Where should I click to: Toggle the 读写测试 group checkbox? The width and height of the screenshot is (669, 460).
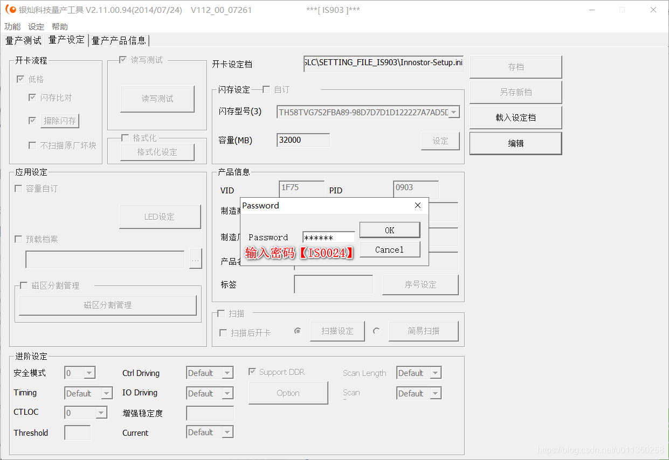tap(123, 60)
